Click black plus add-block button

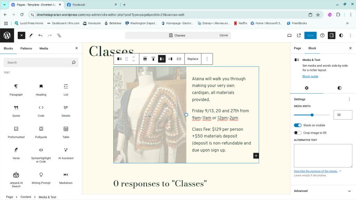256,156
